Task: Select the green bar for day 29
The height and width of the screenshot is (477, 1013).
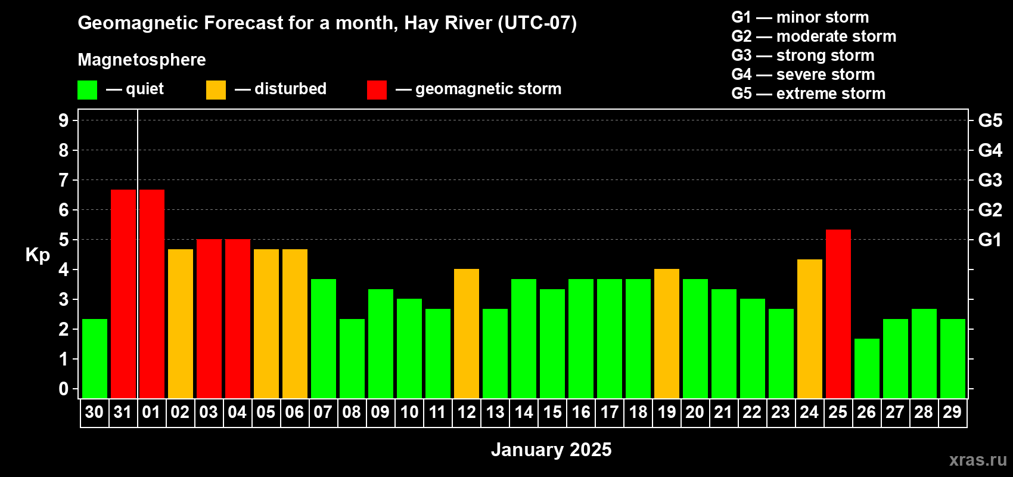Action: (953, 358)
